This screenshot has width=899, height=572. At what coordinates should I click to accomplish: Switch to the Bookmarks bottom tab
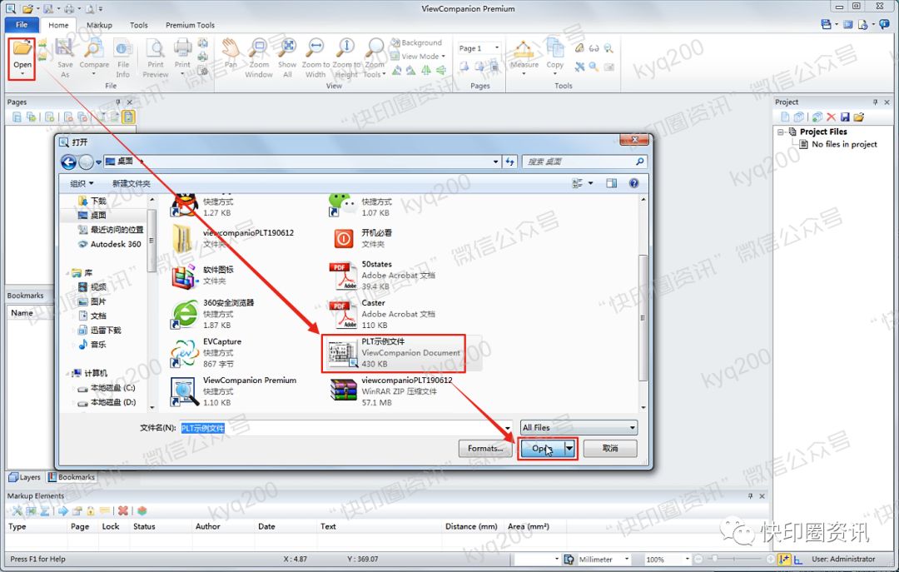[x=71, y=477]
